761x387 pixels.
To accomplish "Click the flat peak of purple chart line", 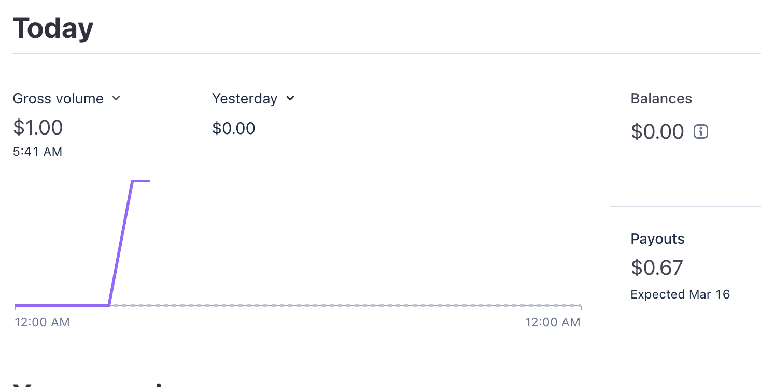I will tap(141, 181).
